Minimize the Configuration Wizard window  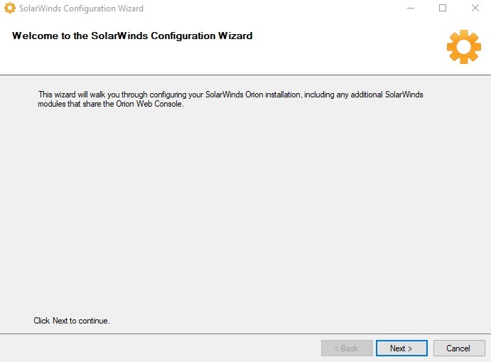pos(411,8)
